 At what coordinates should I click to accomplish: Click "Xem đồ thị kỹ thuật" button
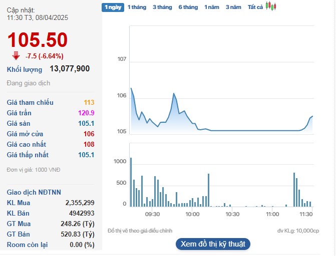coord(213,244)
